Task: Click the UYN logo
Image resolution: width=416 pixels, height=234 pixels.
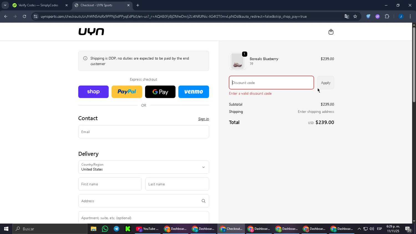Action: click(91, 32)
